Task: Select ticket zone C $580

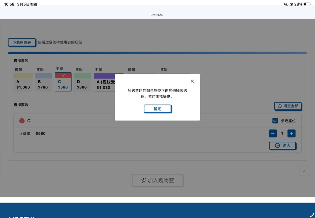Action: click(63, 82)
